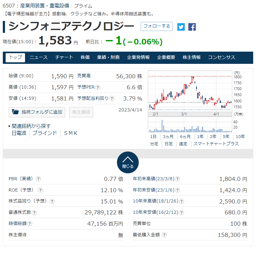The height and width of the screenshot is (261, 256).
Task: Click the greyed 株主優待 button
Action: (81, 112)
